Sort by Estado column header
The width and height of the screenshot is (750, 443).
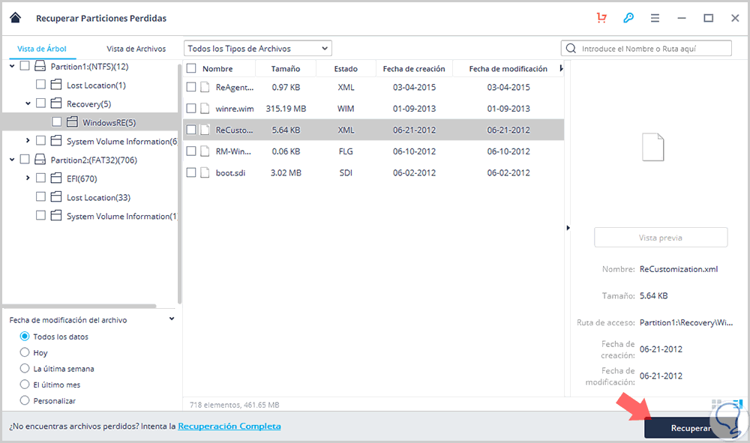click(346, 68)
